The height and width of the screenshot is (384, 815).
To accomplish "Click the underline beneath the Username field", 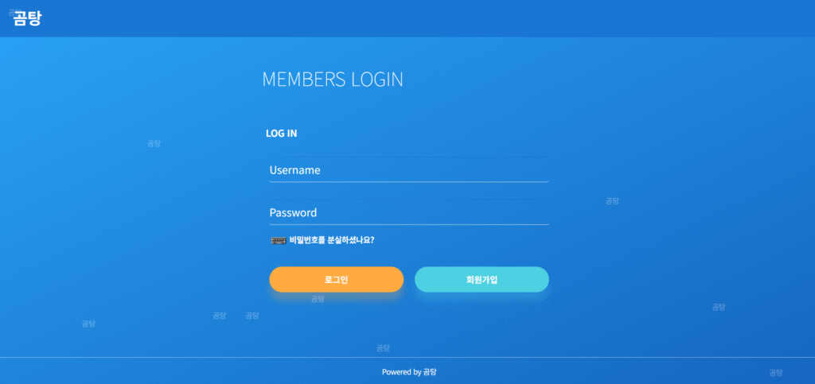I will 408,182.
